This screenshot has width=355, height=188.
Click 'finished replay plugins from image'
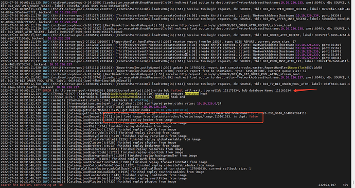pos(147,181)
